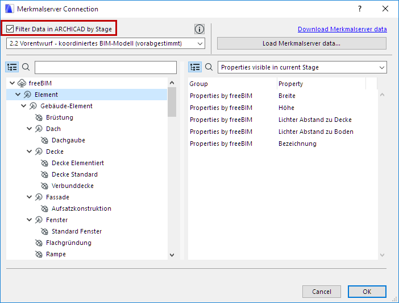Click the Brüstung leaf icon

tap(39, 117)
